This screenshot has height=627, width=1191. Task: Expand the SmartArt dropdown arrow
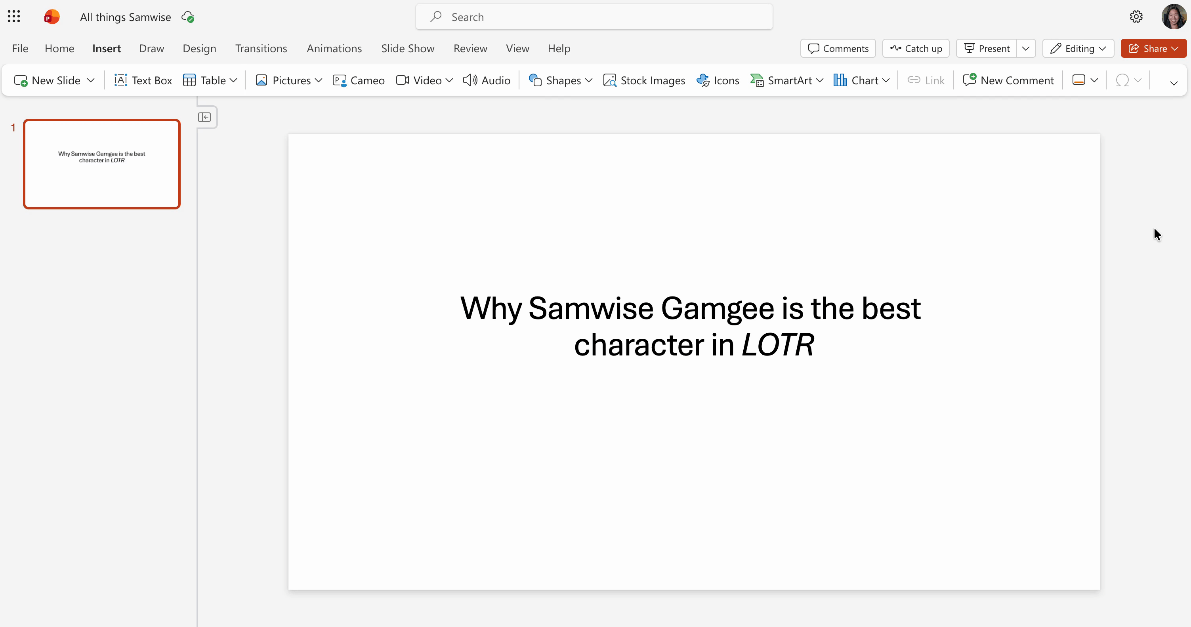click(x=820, y=80)
